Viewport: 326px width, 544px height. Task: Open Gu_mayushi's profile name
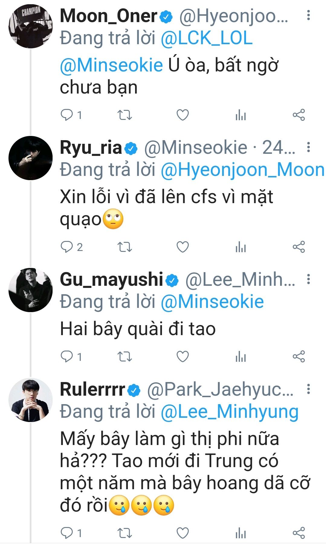point(111,279)
